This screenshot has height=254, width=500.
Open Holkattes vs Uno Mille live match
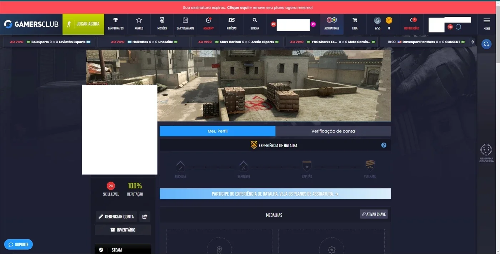coord(144,42)
